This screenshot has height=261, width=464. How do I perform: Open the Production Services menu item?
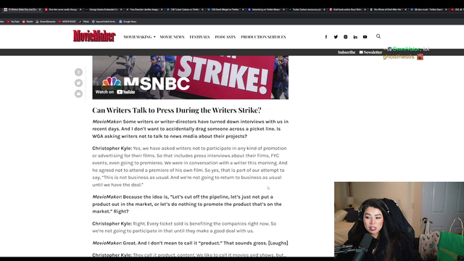coord(263,37)
